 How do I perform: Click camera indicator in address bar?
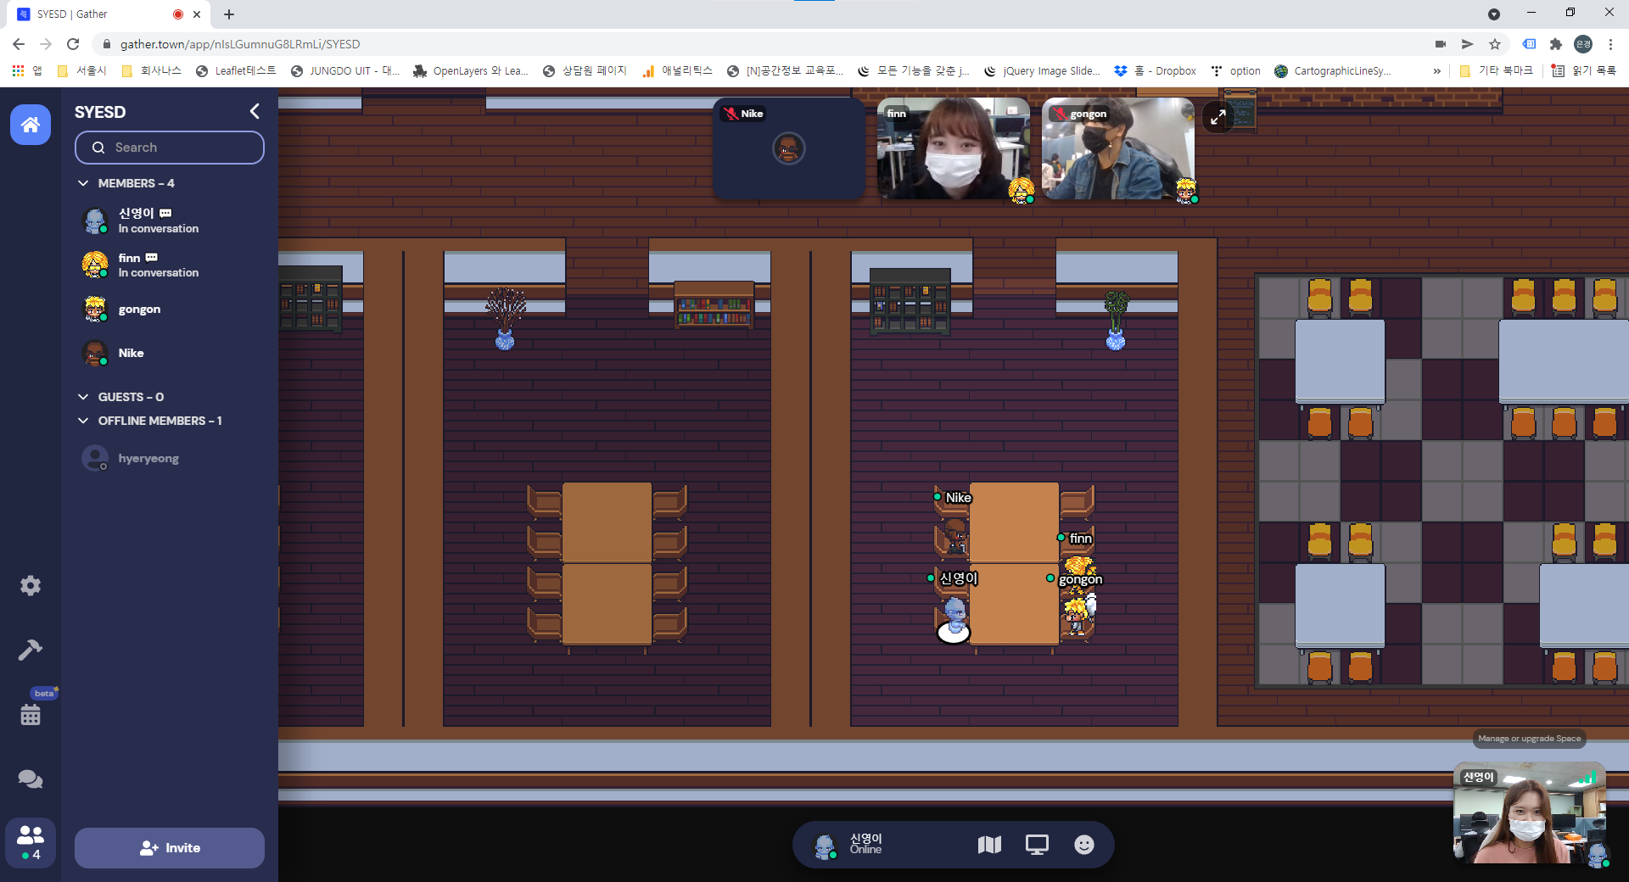click(1441, 44)
